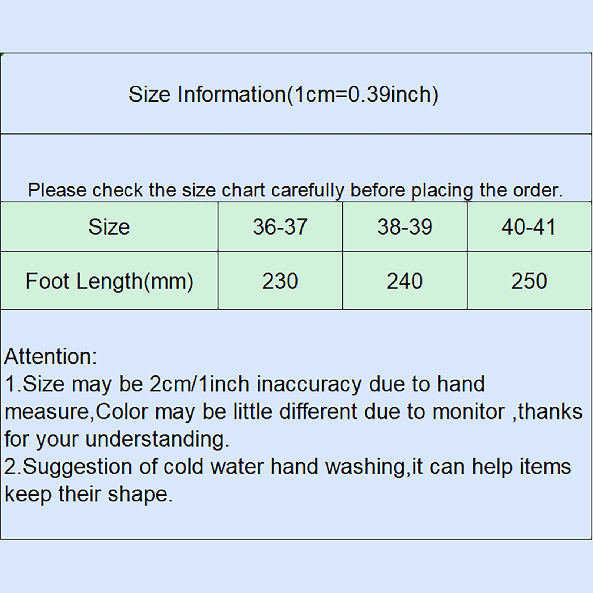
Task: Click the "Attention:" heading
Action: 50,357
